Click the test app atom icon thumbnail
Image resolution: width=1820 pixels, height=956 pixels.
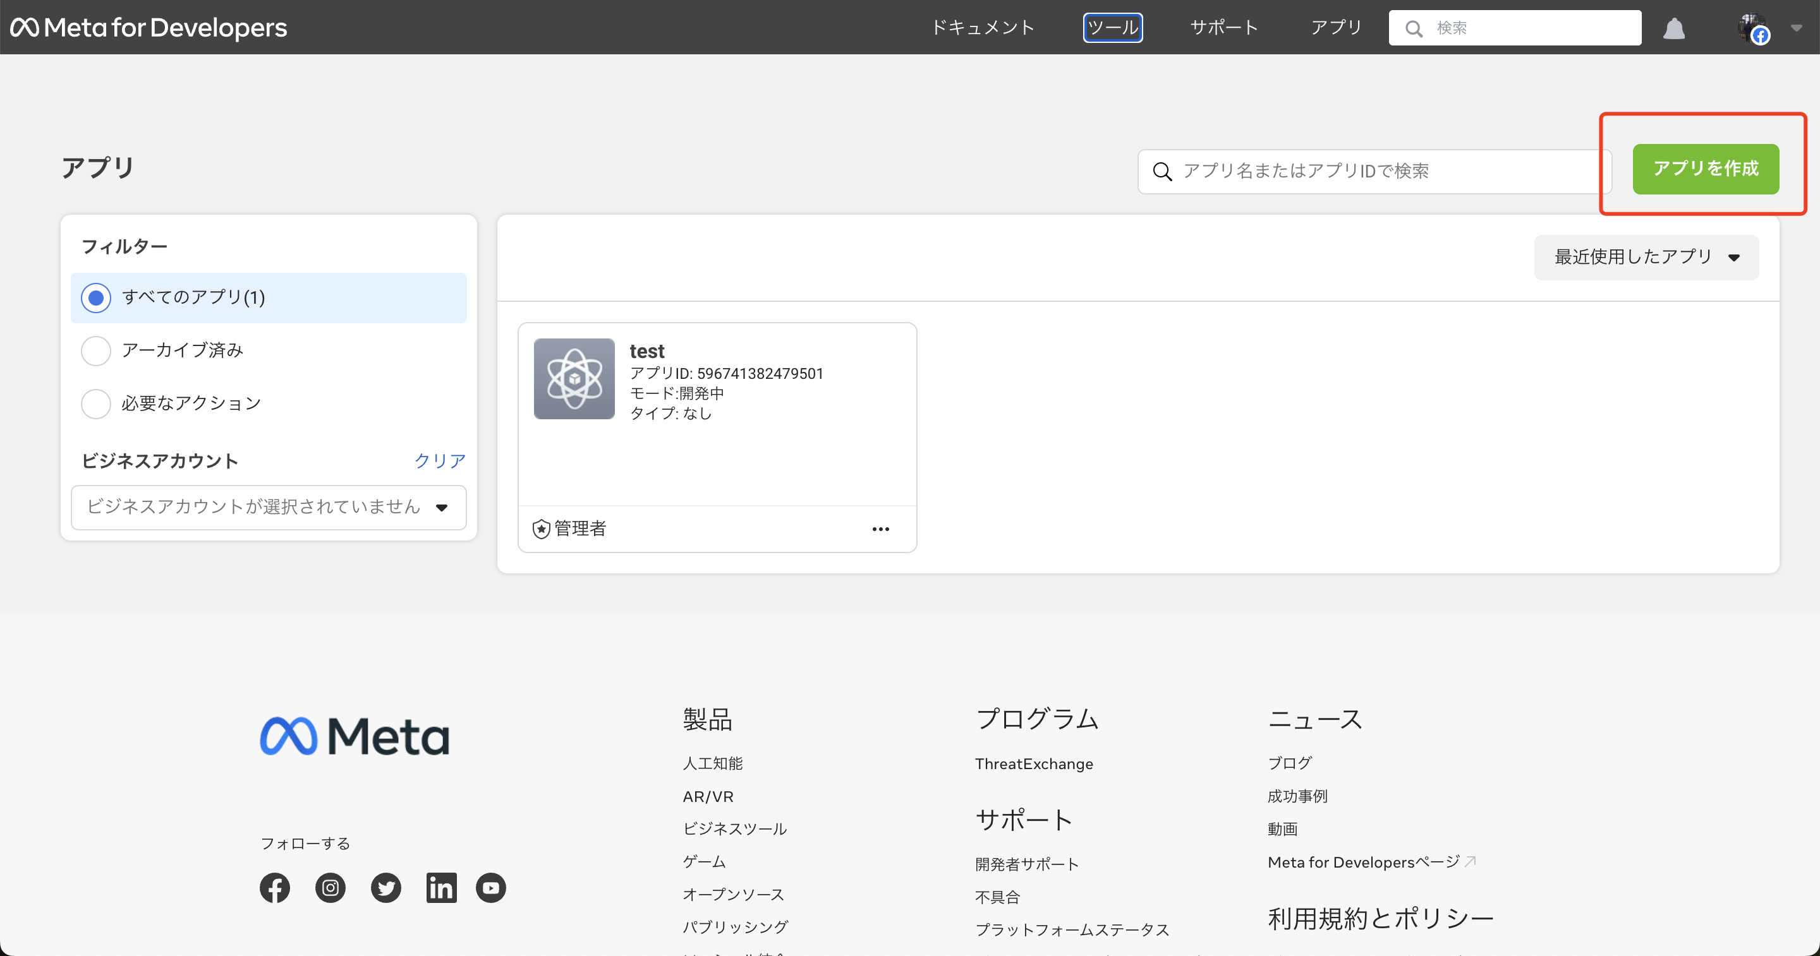coord(574,378)
